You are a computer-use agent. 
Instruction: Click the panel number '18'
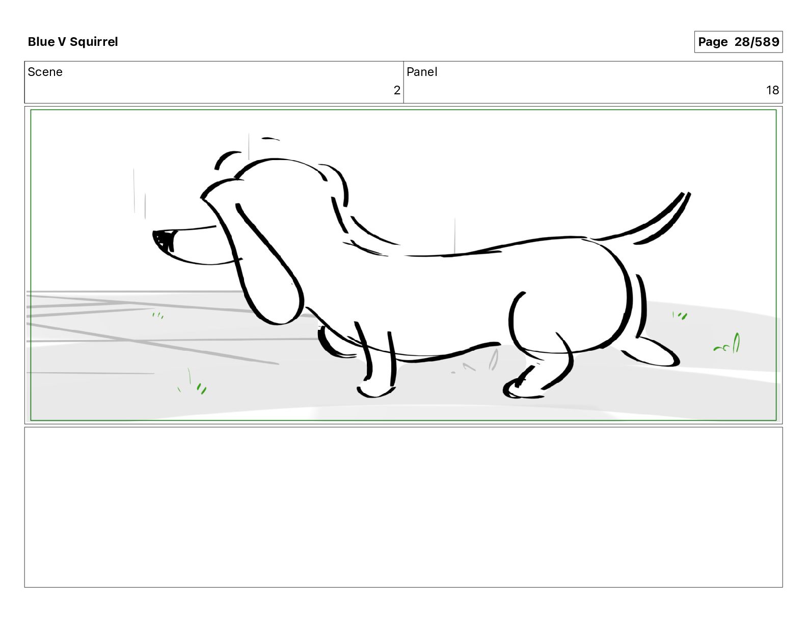coord(772,90)
